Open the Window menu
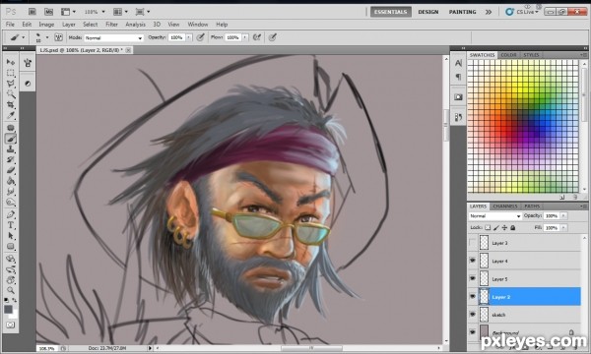The height and width of the screenshot is (354, 591). point(198,25)
